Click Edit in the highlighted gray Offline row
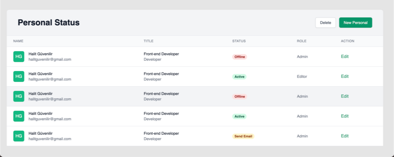 (345, 96)
